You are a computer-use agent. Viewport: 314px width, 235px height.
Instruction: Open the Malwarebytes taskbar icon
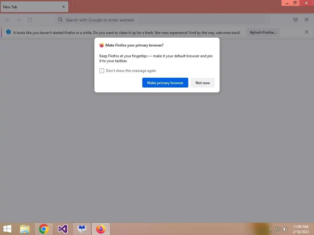click(x=82, y=229)
